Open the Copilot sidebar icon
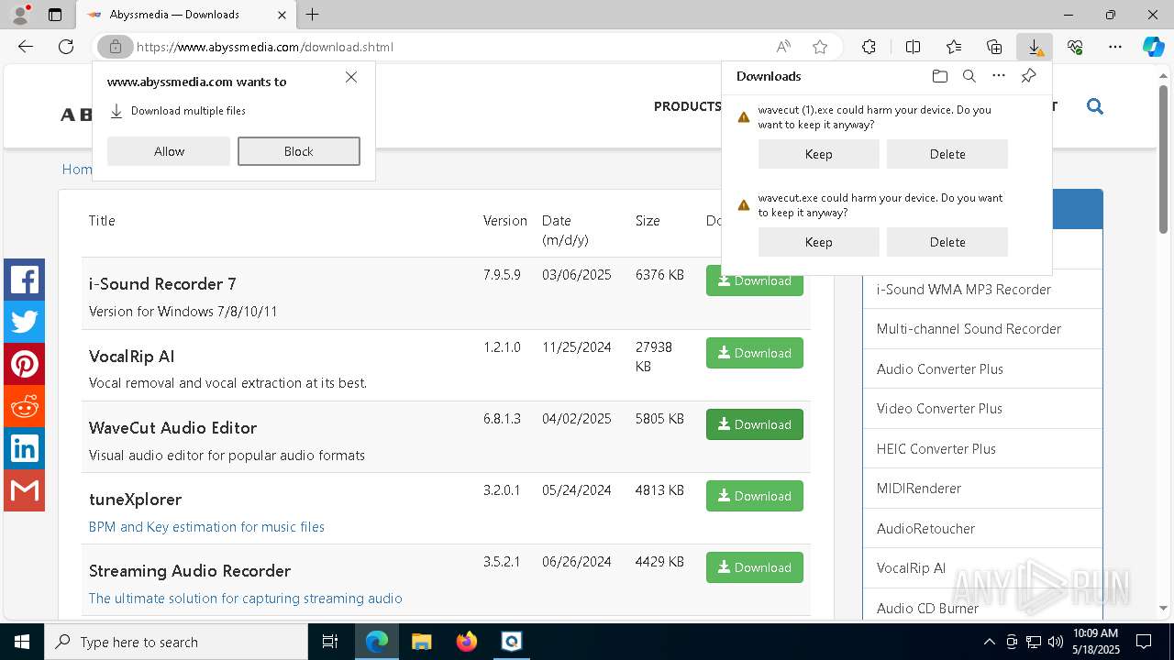Viewport: 1174px width, 660px height. click(1153, 47)
